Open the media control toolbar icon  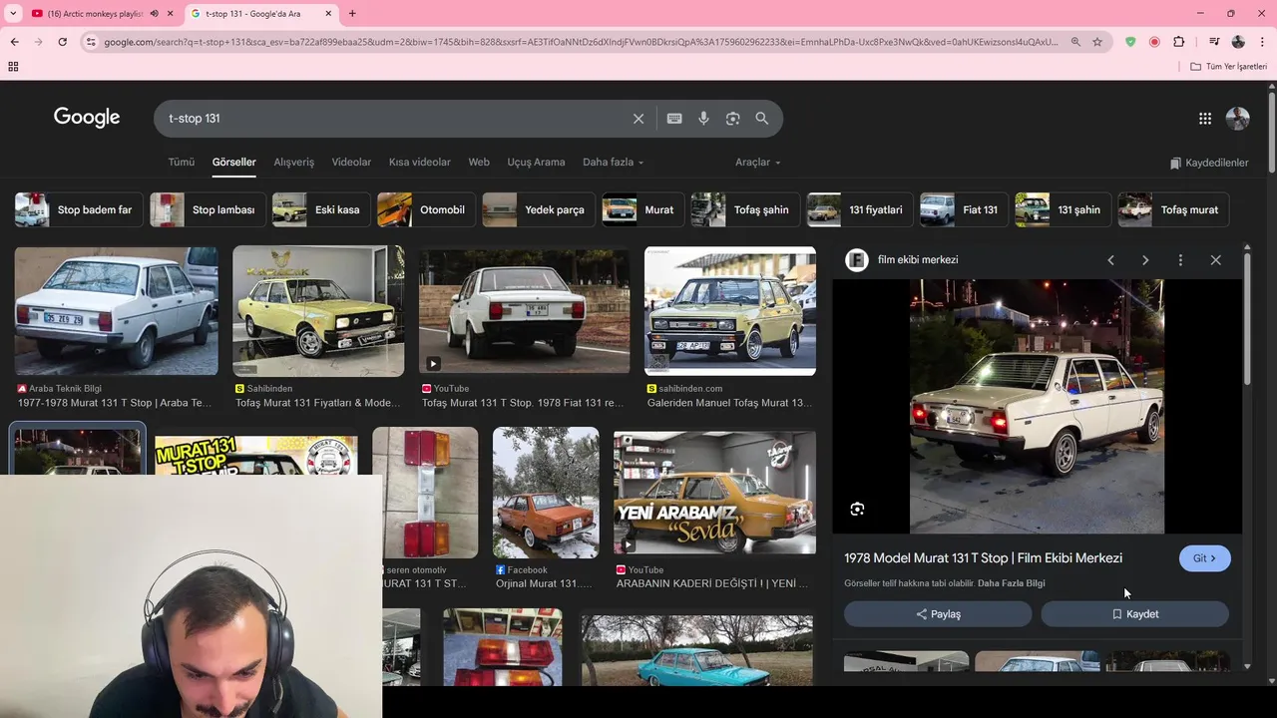pos(1214,42)
